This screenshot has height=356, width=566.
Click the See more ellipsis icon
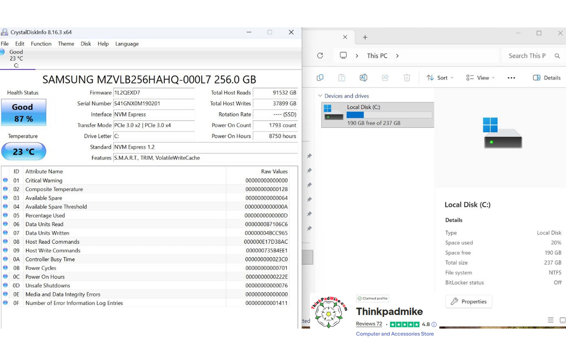pos(511,78)
